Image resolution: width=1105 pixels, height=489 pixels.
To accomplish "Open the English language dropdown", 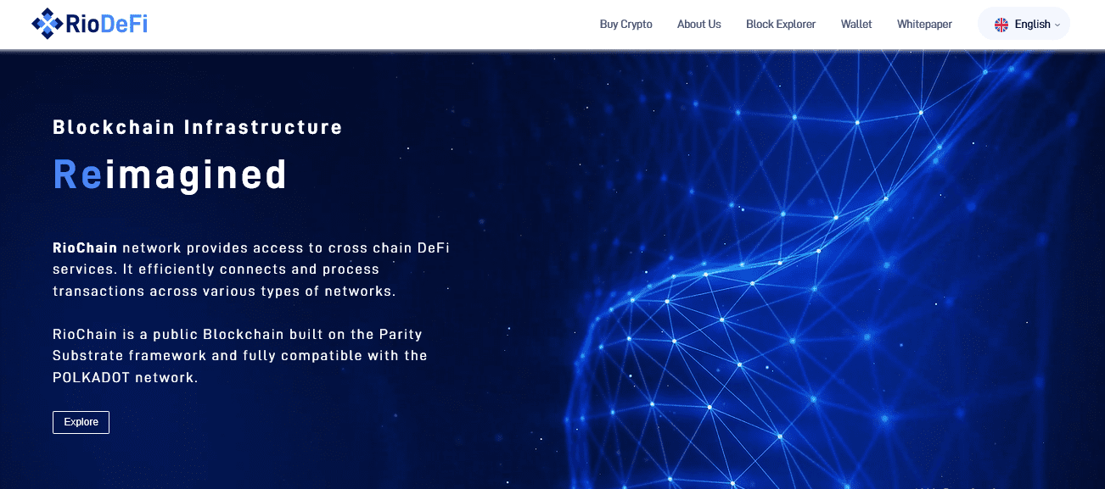I will tap(1024, 24).
